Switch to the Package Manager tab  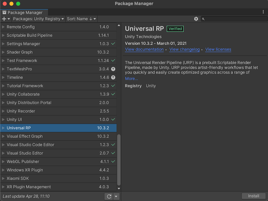coord(24,12)
